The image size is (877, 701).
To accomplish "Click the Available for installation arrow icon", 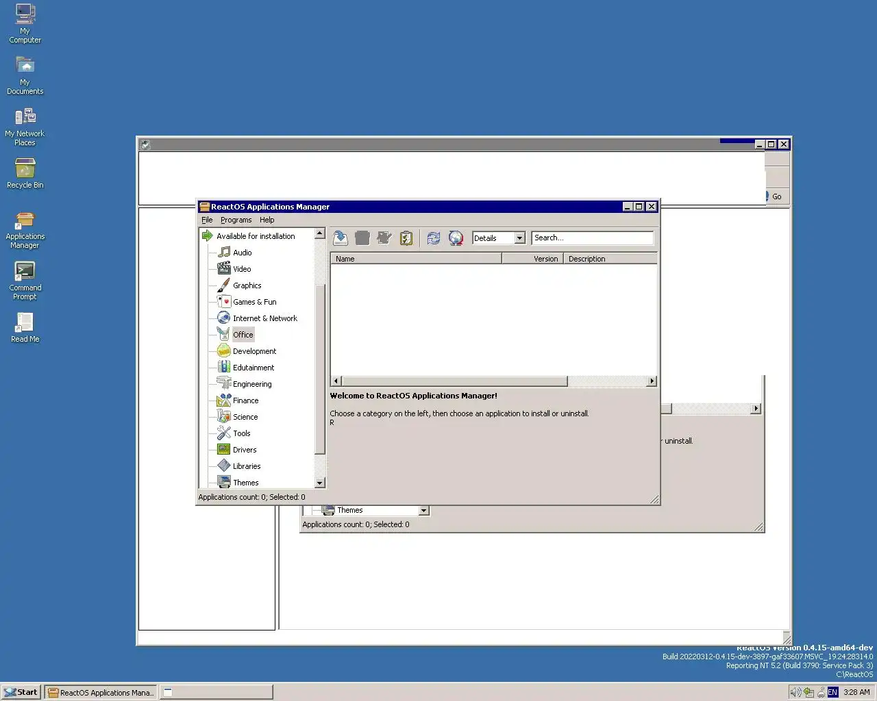I will click(208, 235).
